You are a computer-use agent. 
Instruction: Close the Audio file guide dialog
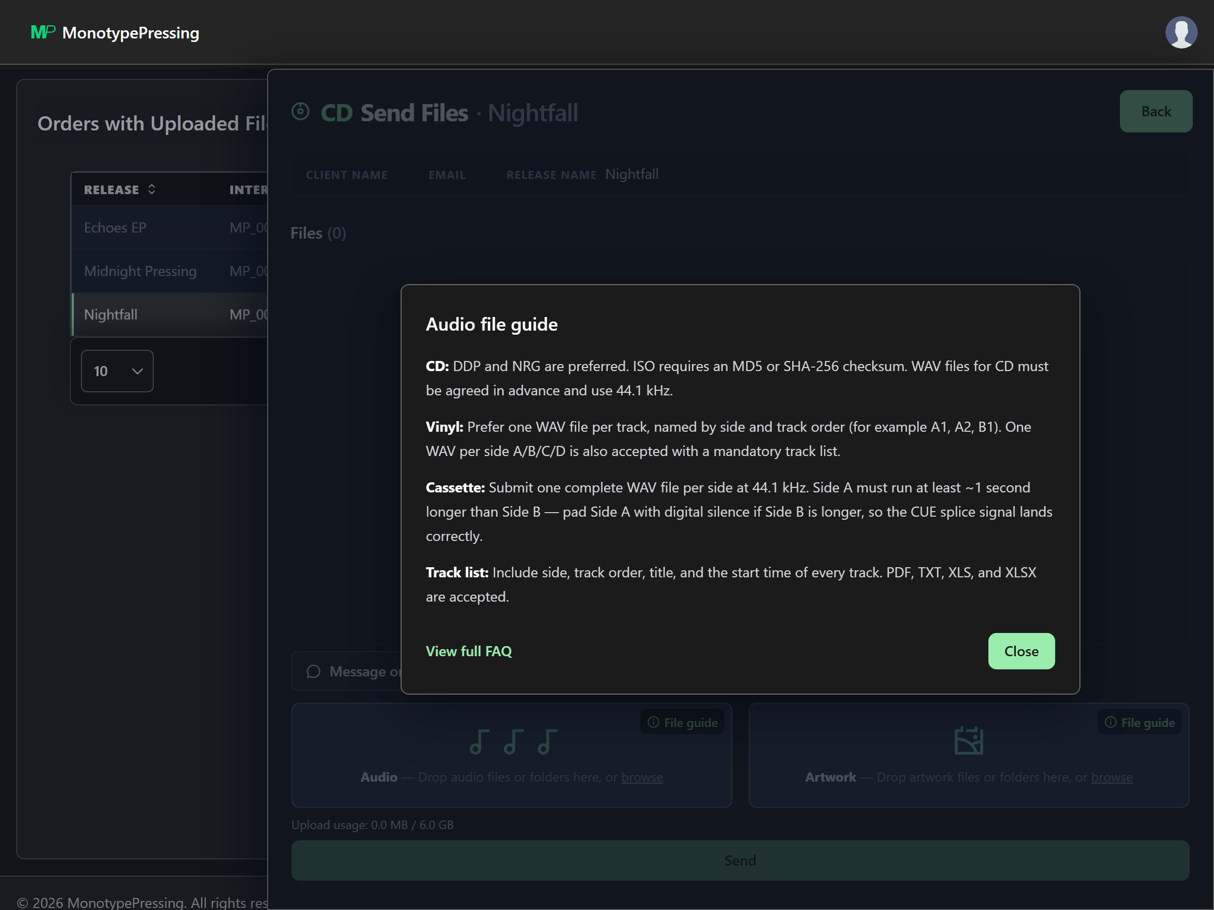pos(1021,651)
